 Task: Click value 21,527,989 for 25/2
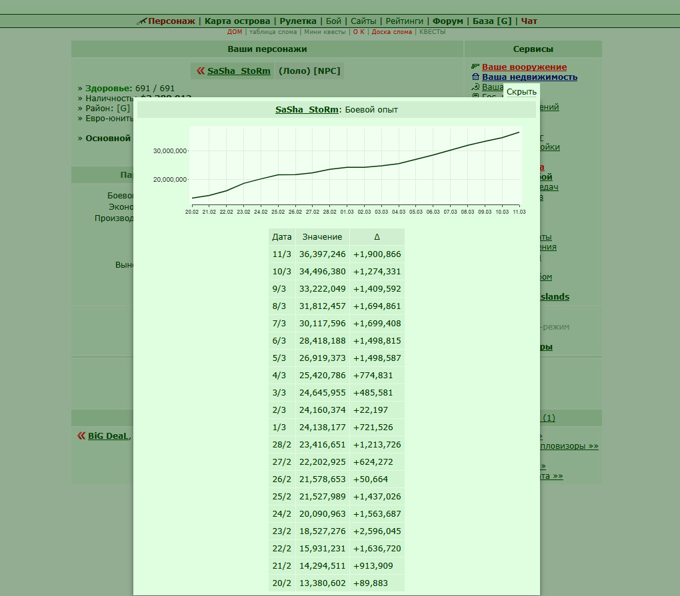tap(322, 497)
